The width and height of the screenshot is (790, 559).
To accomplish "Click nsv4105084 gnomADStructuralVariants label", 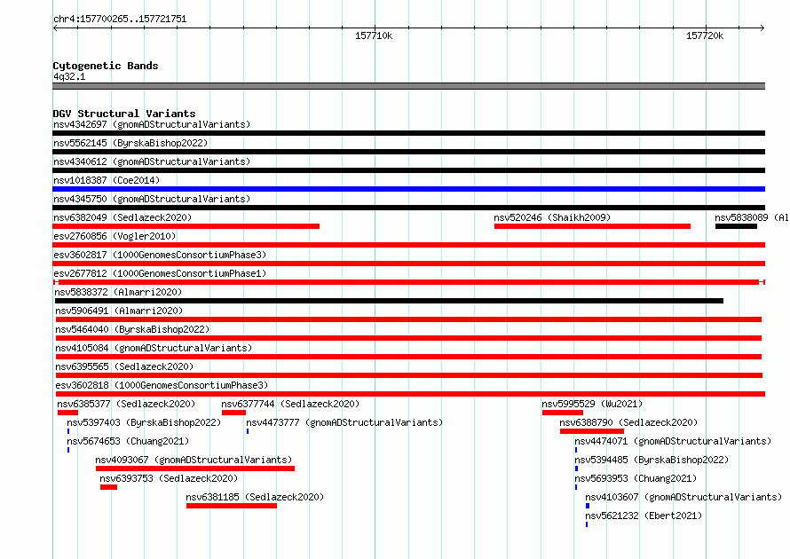I will click(x=154, y=348).
